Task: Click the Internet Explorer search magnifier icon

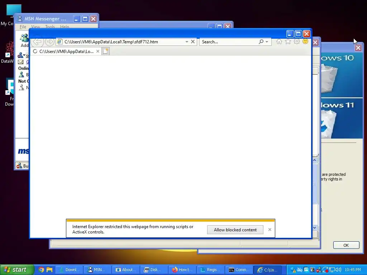Action: pos(261,42)
